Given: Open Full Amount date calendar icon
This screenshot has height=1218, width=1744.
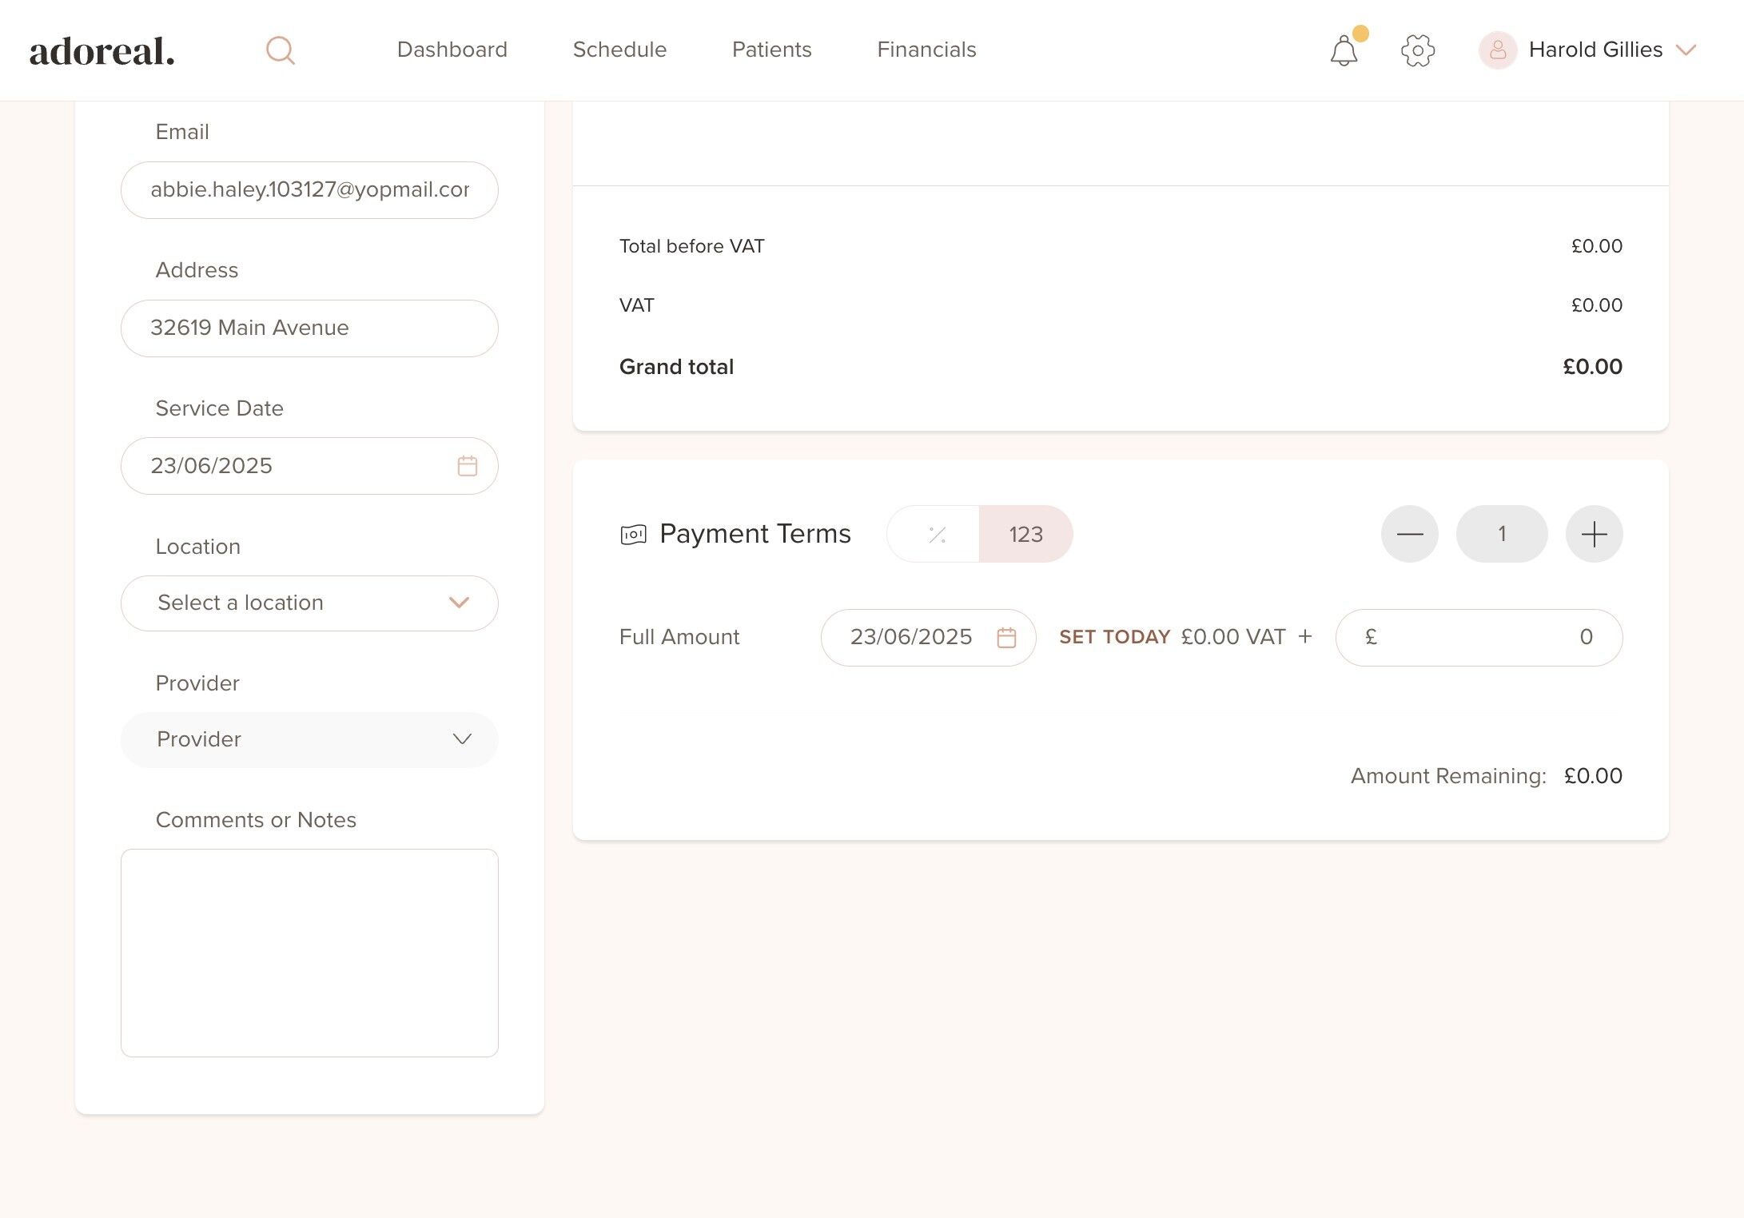Looking at the screenshot, I should [x=1006, y=638].
